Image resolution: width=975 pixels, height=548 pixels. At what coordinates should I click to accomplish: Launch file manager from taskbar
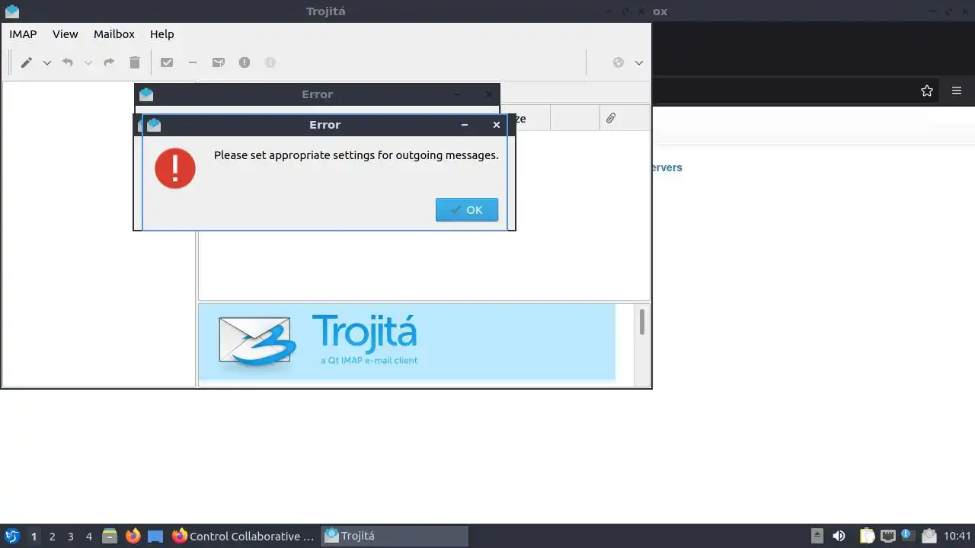pyautogui.click(x=110, y=536)
